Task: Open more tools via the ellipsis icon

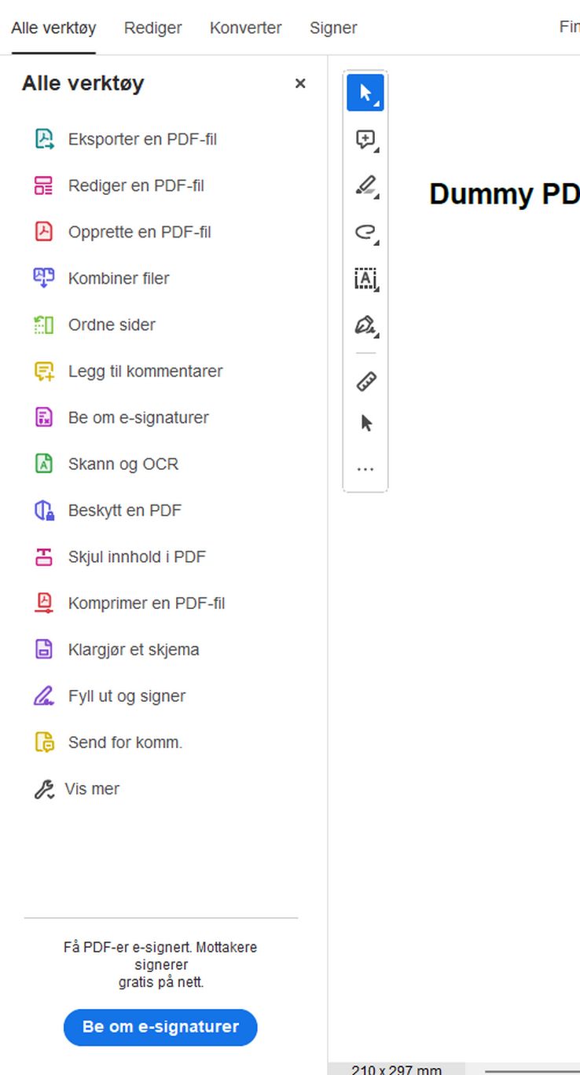Action: point(365,468)
